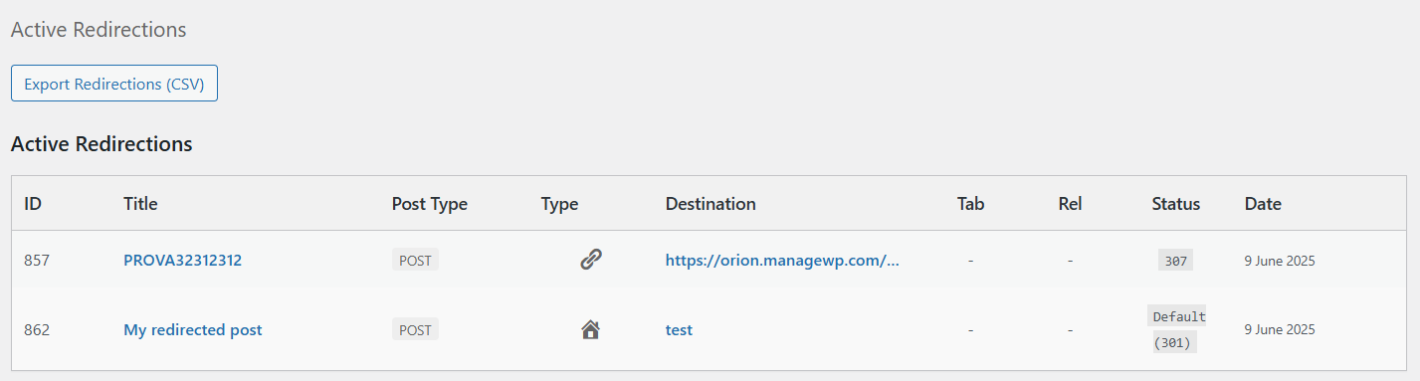The image size is (1420, 381).
Task: Click the chain link type icon
Action: click(591, 260)
